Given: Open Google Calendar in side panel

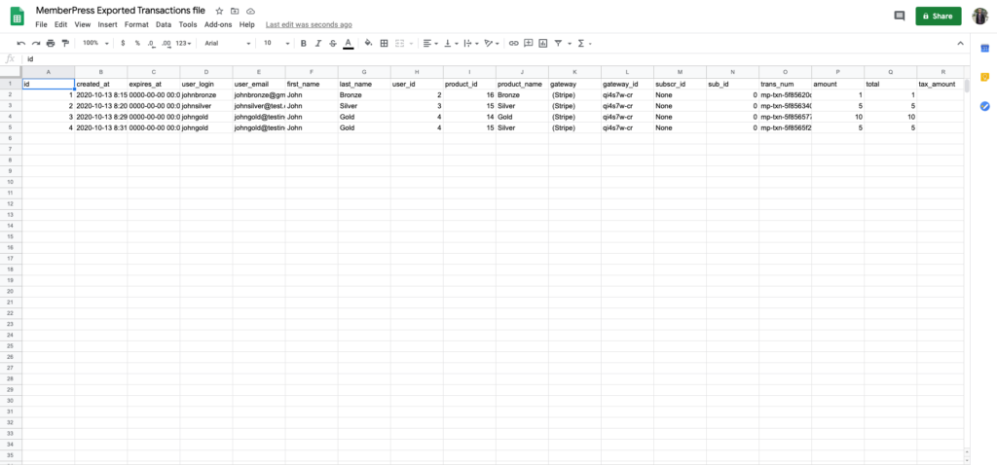Looking at the screenshot, I should [984, 48].
